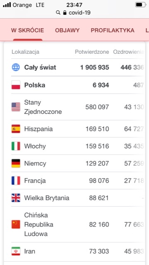Image resolution: width=149 pixels, height=265 pixels.
Task: Tap the battery indicator in status bar
Action: [x=140, y=5]
